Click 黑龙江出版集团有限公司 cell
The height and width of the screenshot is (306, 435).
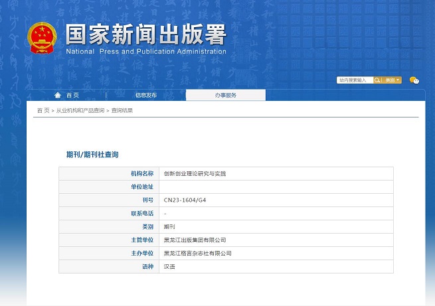195,240
